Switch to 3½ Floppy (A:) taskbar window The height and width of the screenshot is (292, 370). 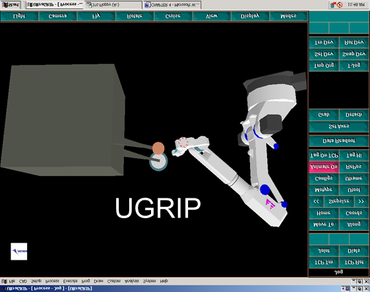click(113, 5)
